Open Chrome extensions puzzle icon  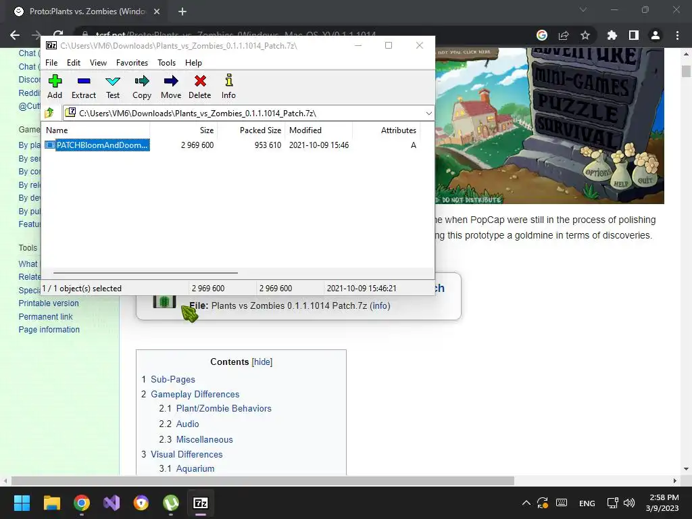(612, 35)
